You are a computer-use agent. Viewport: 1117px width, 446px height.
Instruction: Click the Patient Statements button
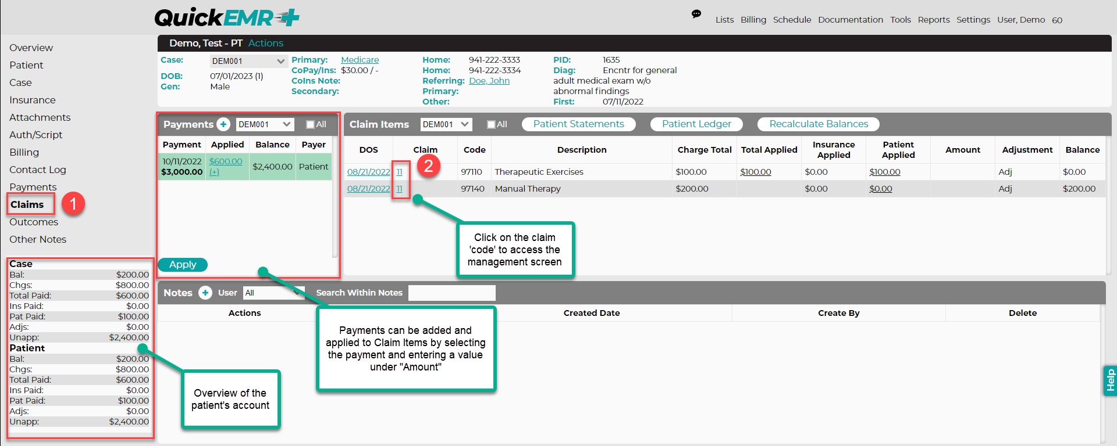click(578, 124)
